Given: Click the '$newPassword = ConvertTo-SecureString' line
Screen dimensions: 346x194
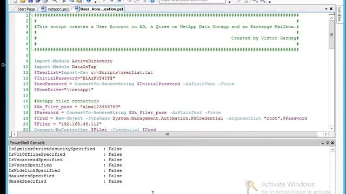Looking at the screenshot, I should (x=134, y=84).
